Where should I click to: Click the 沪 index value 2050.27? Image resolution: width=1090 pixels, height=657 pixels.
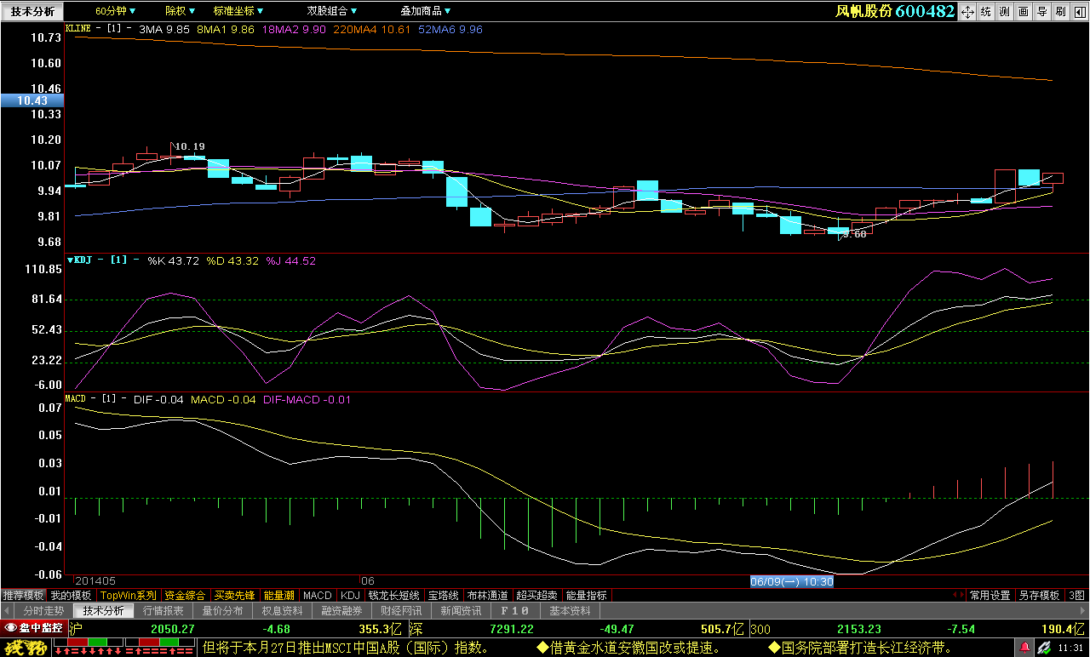coord(173,629)
